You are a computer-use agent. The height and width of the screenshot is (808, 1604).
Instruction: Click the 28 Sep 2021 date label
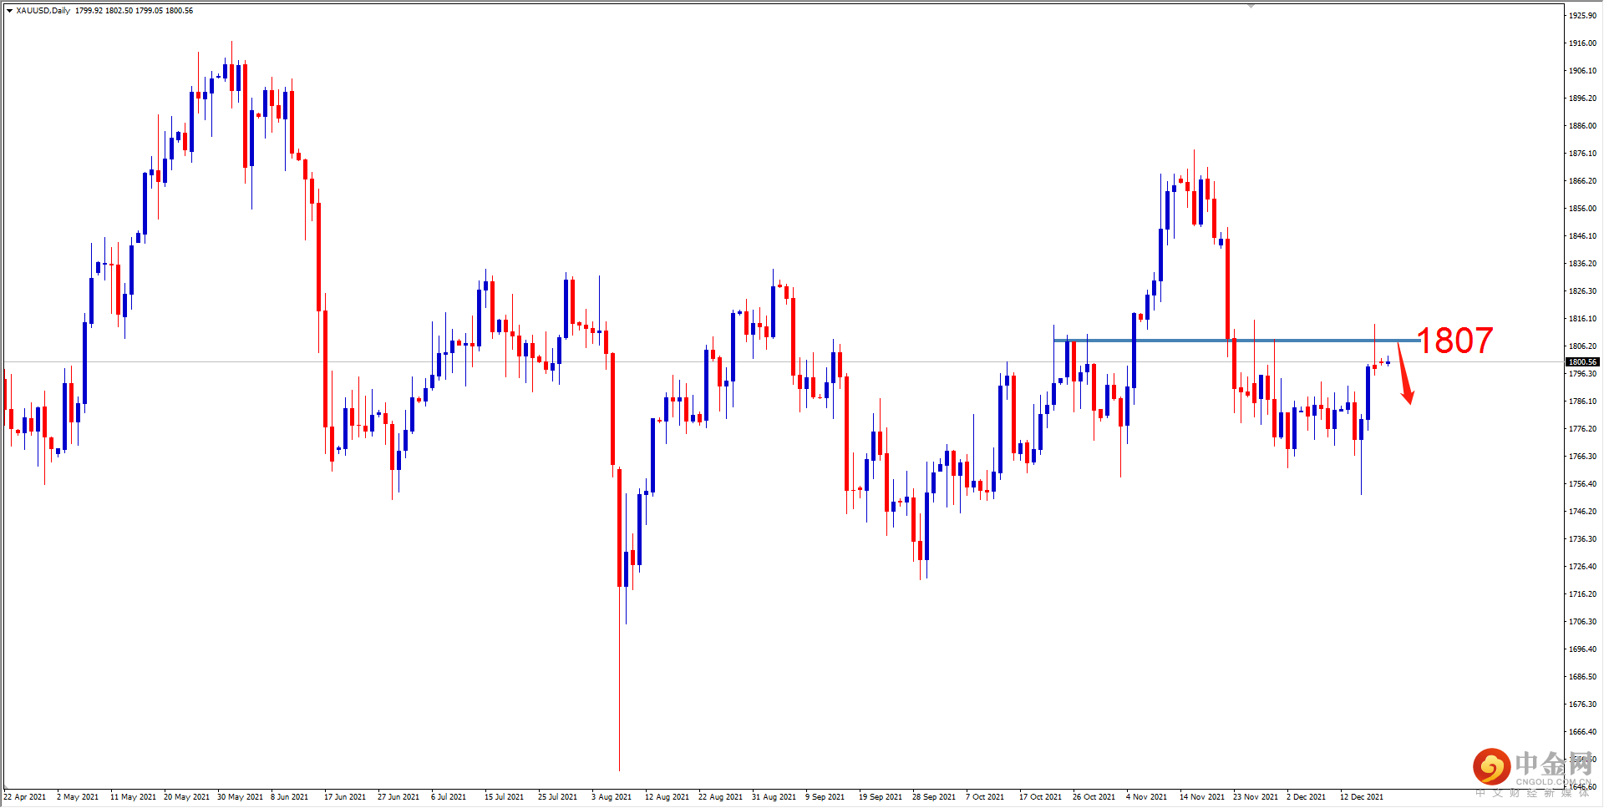click(934, 797)
